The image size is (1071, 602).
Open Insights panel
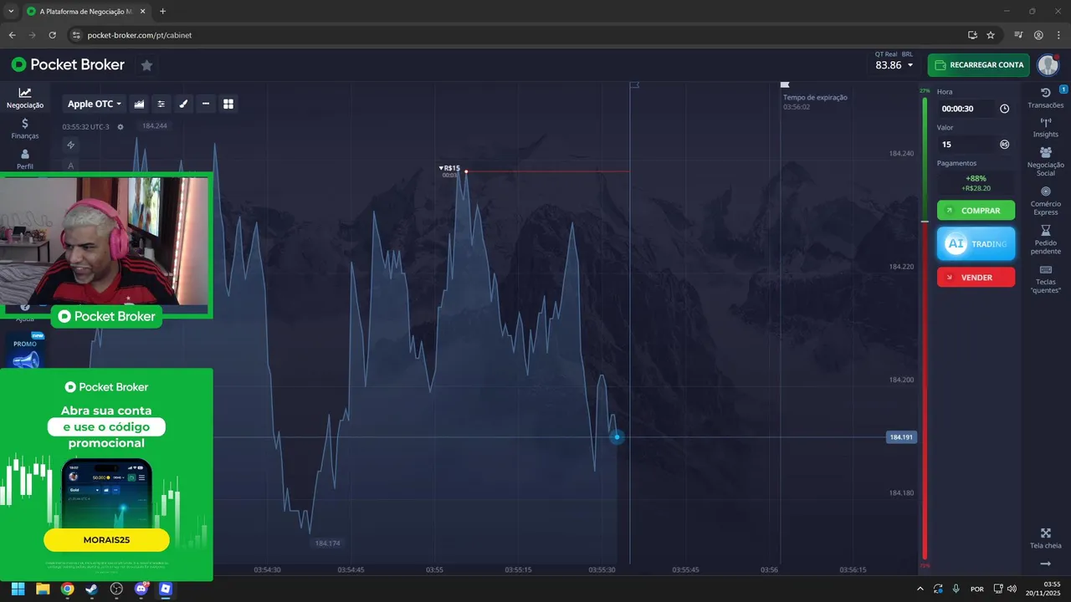pyautogui.click(x=1045, y=127)
